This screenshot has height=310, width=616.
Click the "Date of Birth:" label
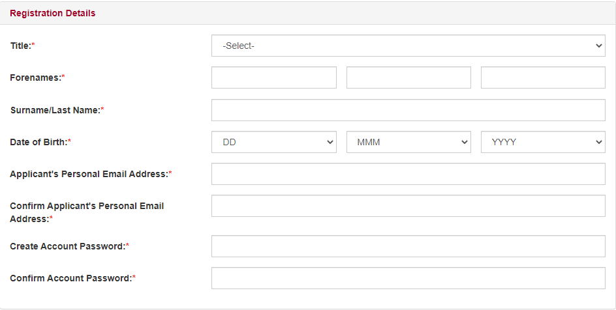click(x=39, y=142)
